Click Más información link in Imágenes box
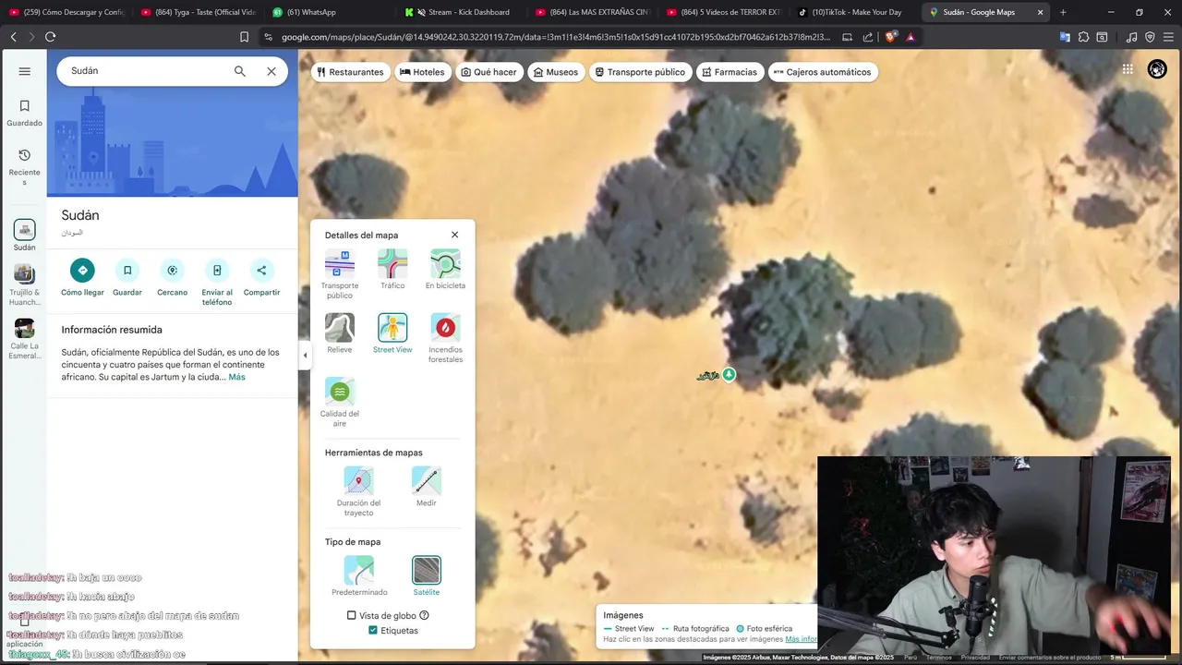The width and height of the screenshot is (1182, 665). pos(801,639)
